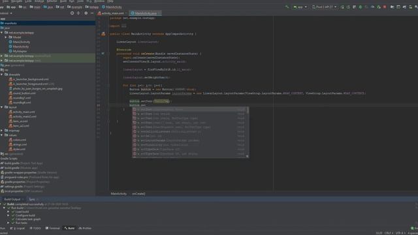Select colors.xml in values folder
The width and height of the screenshot is (418, 235).
[19, 140]
